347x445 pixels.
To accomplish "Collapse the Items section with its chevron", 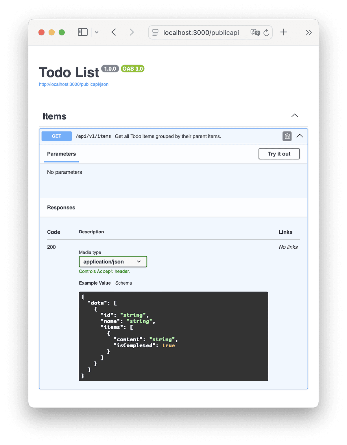I will (294, 116).
